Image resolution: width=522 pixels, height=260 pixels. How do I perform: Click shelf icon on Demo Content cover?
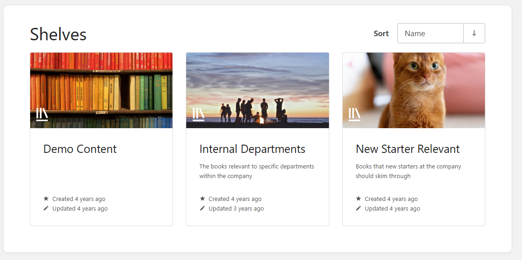click(42, 114)
